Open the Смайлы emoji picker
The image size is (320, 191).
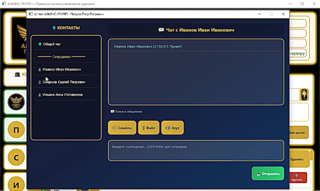(122, 128)
